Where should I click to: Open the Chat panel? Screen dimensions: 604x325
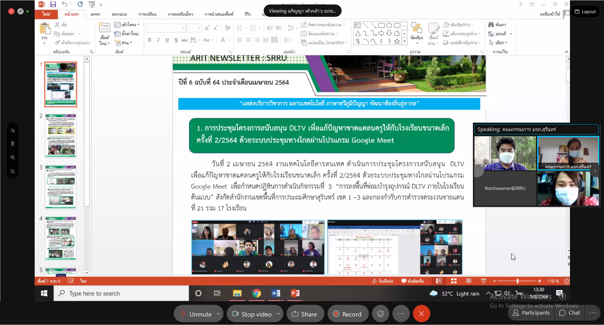570,313
